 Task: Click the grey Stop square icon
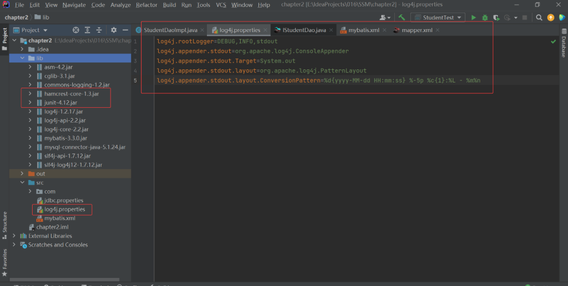tap(524, 17)
